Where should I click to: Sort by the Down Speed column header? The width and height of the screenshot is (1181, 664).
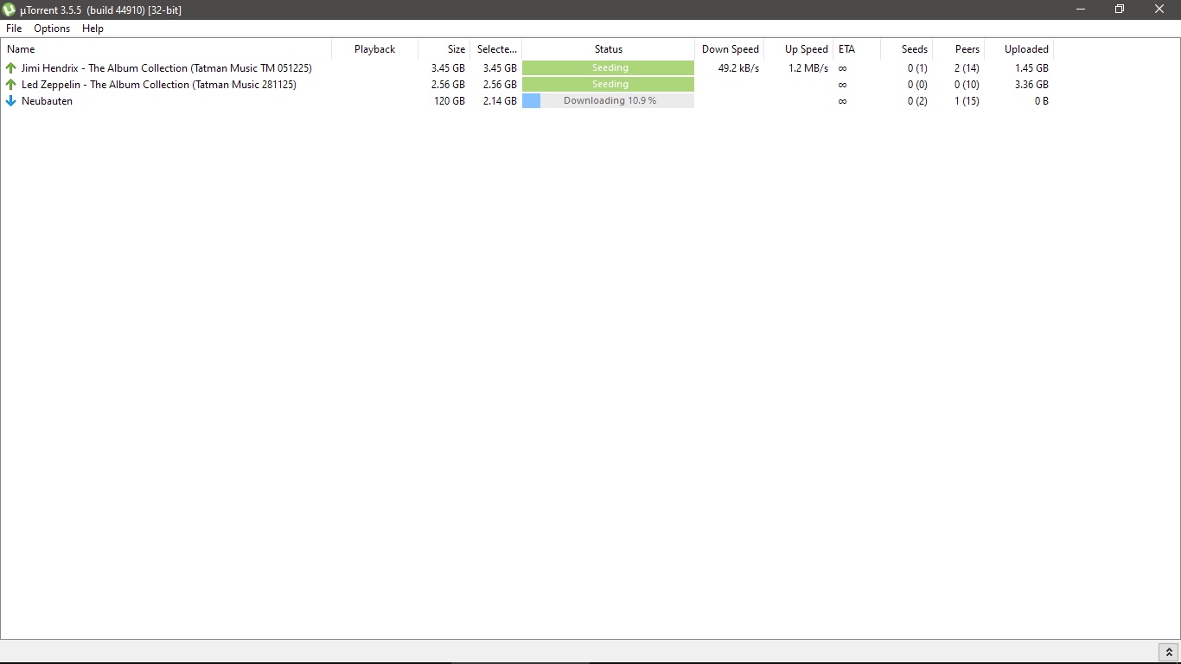coord(729,49)
